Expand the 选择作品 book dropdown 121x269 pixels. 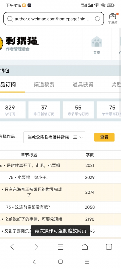point(54,137)
